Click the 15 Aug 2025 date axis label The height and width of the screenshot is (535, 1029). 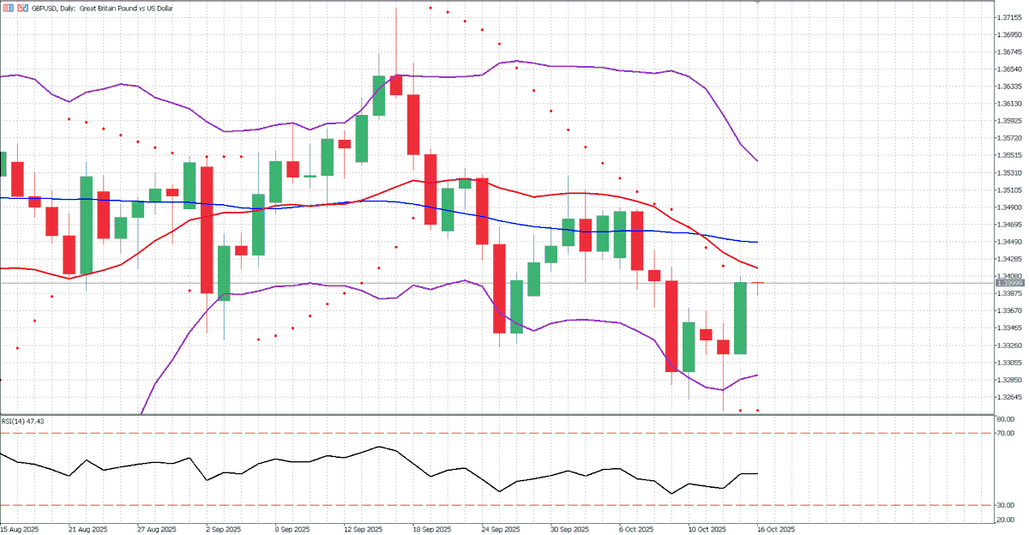click(19, 529)
